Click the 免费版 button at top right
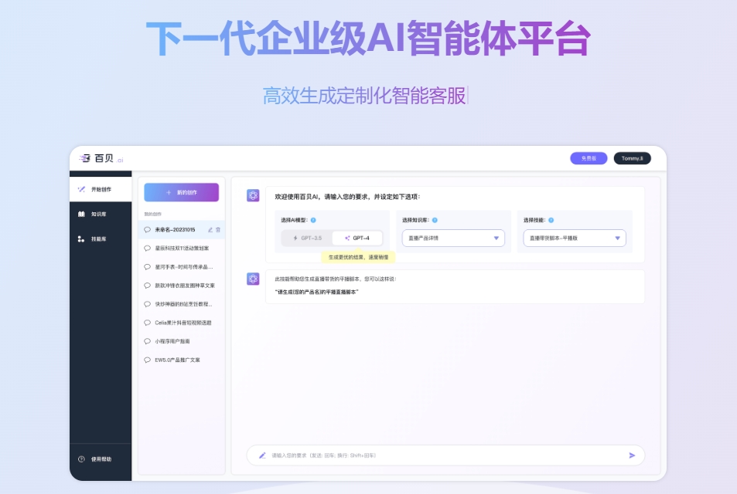This screenshot has width=737, height=494. click(x=588, y=157)
